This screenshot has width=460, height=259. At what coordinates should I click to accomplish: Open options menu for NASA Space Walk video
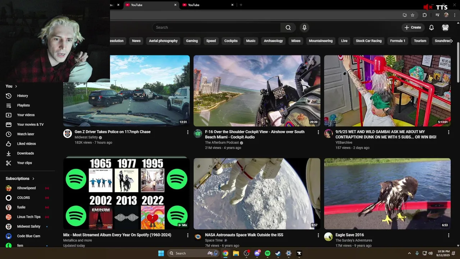pyautogui.click(x=318, y=235)
